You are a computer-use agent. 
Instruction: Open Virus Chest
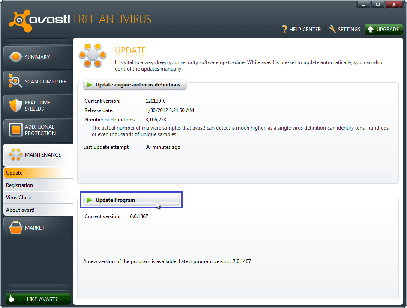[38, 198]
